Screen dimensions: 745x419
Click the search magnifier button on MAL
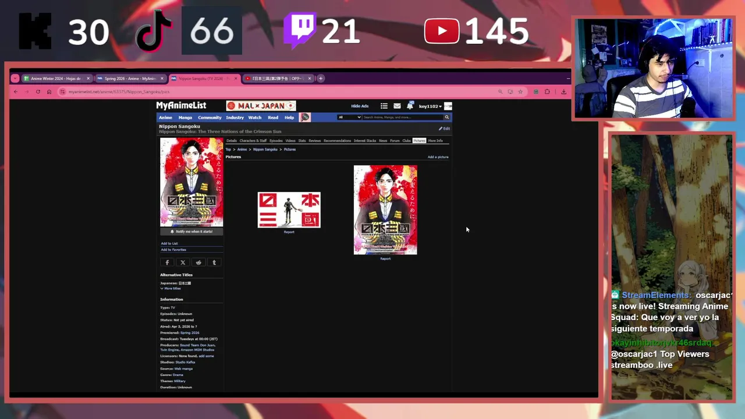[447, 117]
